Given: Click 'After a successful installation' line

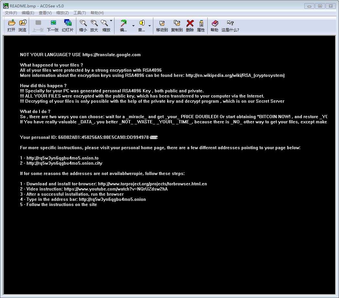Looking at the screenshot, I should click(x=72, y=194).
